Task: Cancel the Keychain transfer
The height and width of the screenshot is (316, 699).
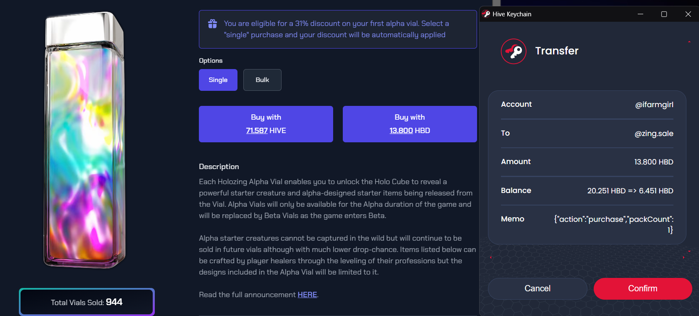Action: [537, 288]
